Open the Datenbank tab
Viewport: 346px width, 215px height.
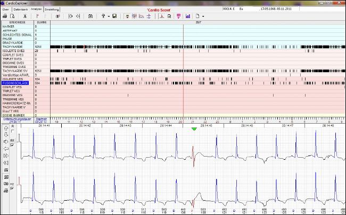tap(21, 10)
